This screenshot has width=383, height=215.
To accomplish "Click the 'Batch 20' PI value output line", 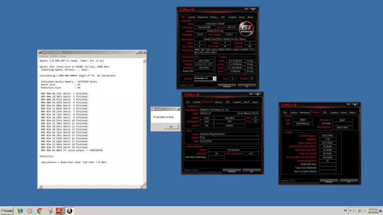I will [x=72, y=150].
